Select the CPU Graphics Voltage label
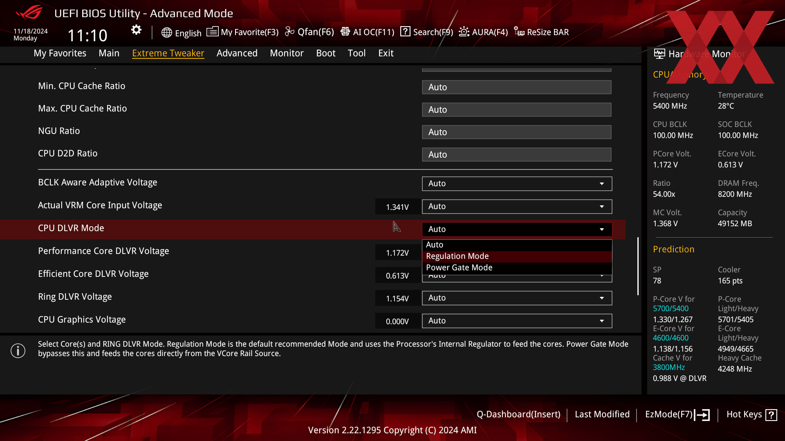The height and width of the screenshot is (441, 785). click(82, 320)
